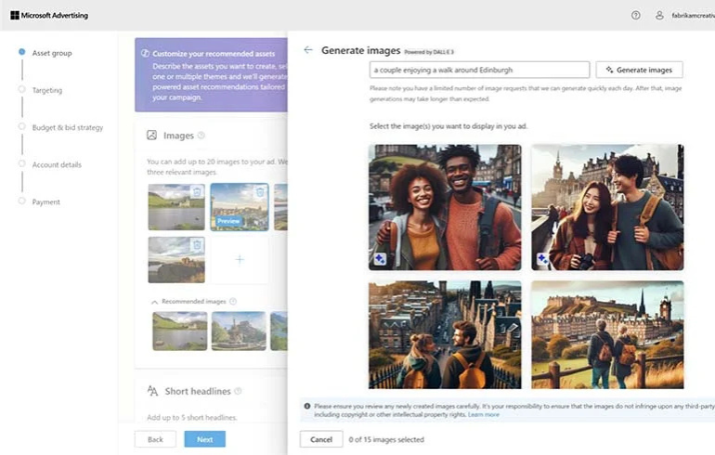
Task: Click AI sparkle badge on smiling couple image
Action: click(380, 259)
